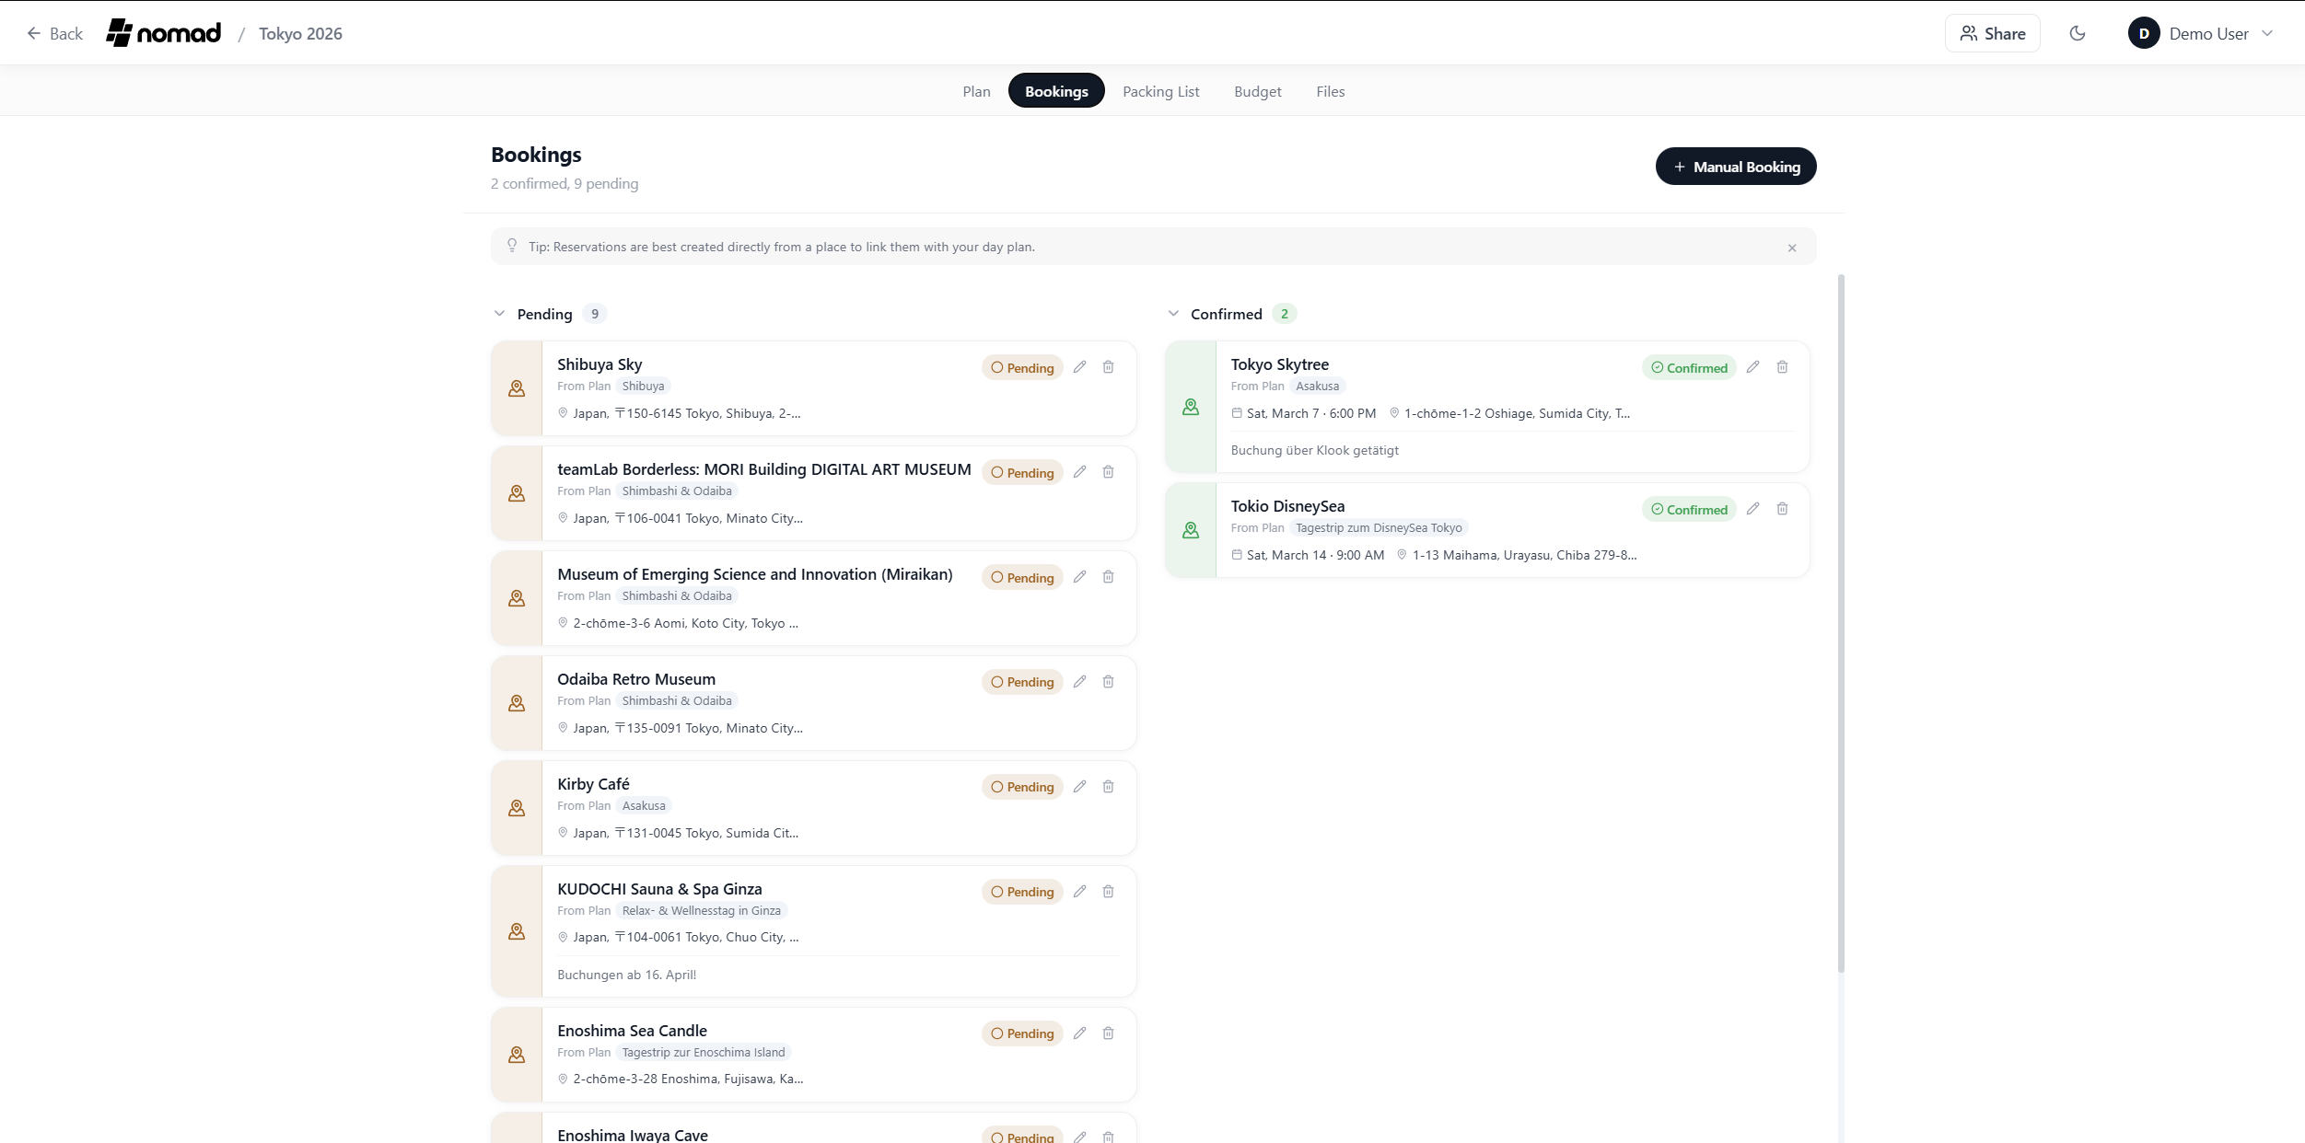2305x1143 pixels.
Task: Toggle Confirmed status on Tokyo Skytree
Action: pos(1689,367)
